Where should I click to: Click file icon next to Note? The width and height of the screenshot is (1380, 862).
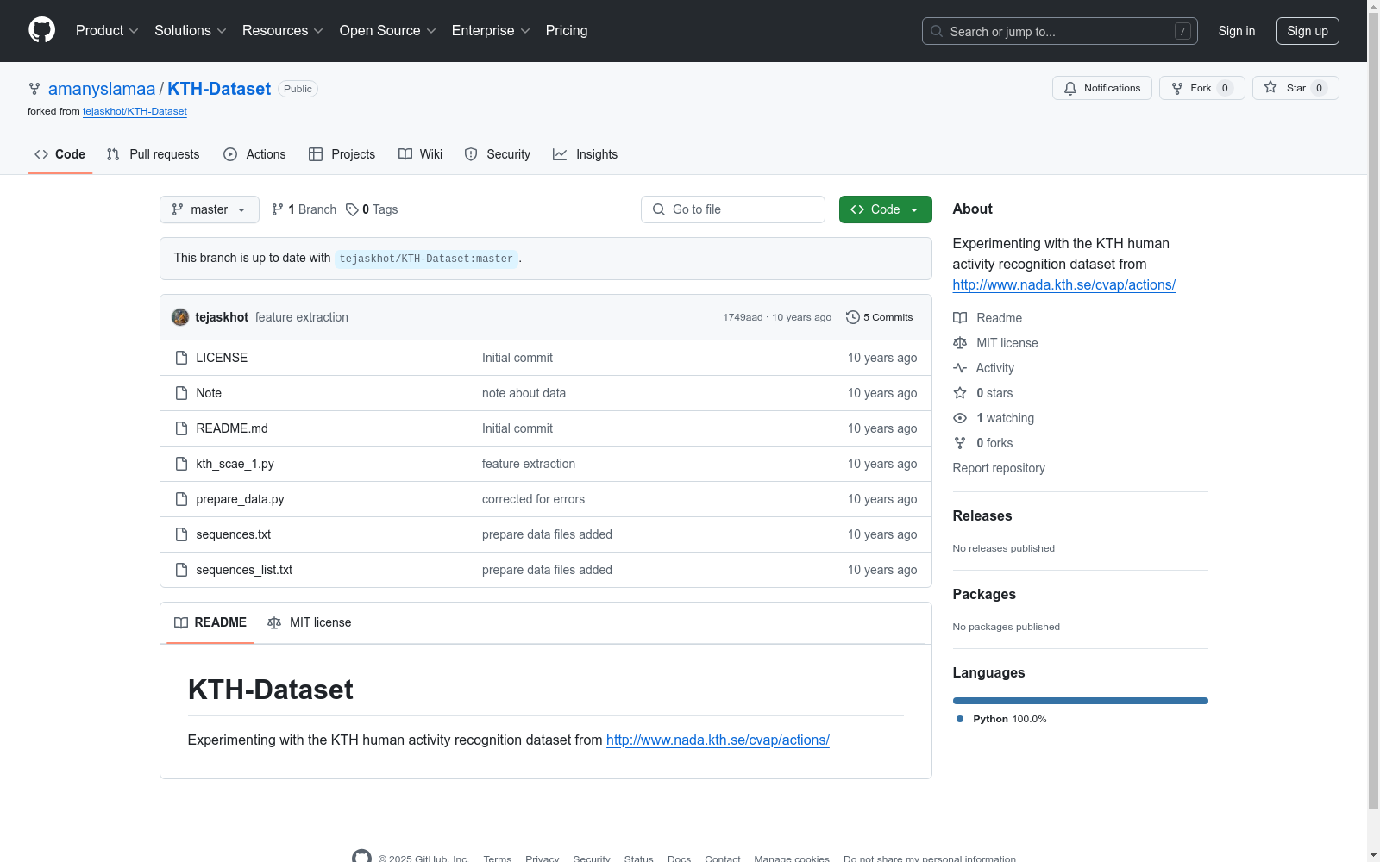(181, 393)
